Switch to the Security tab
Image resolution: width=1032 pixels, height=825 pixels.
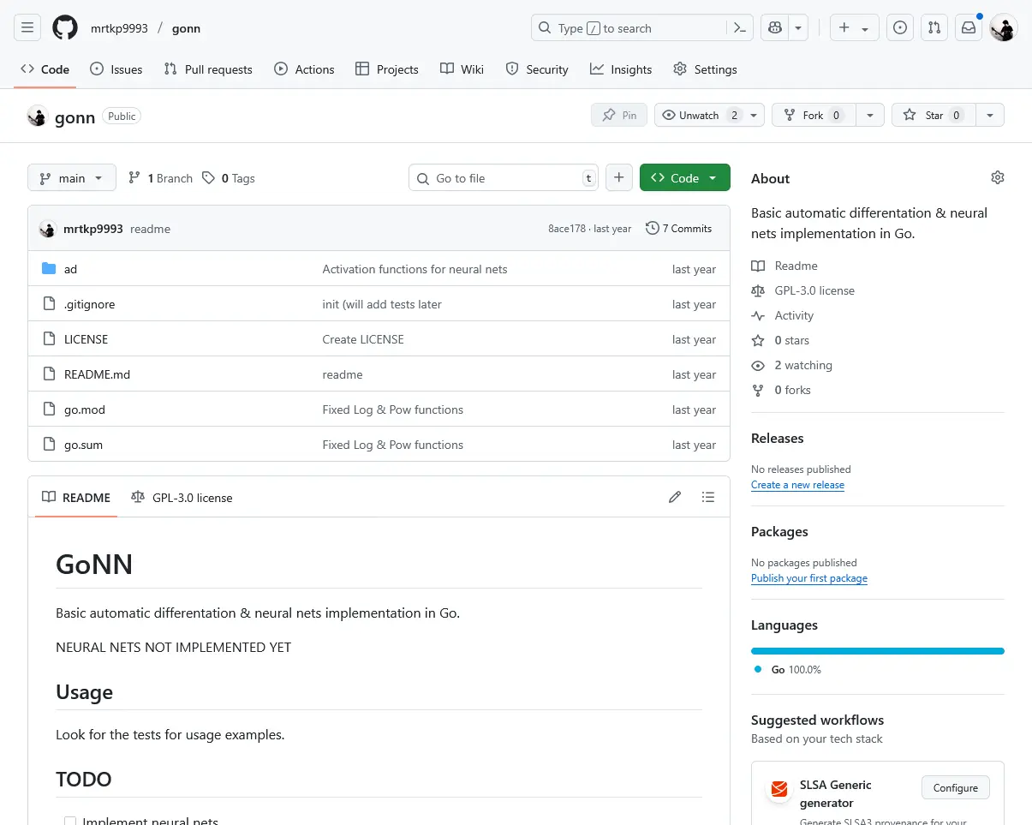click(537, 69)
